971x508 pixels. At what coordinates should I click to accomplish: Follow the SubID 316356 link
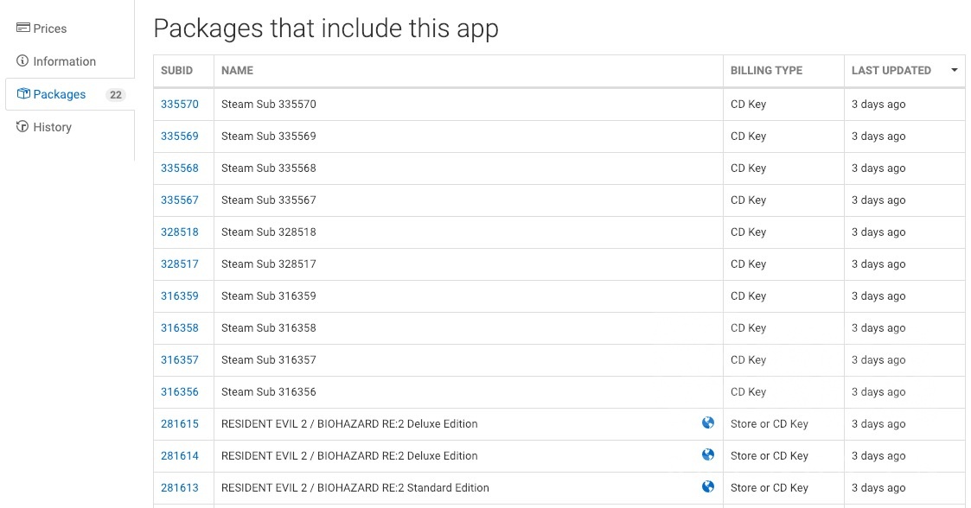point(180,392)
